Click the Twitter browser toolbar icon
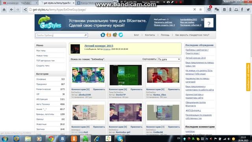 248,9
